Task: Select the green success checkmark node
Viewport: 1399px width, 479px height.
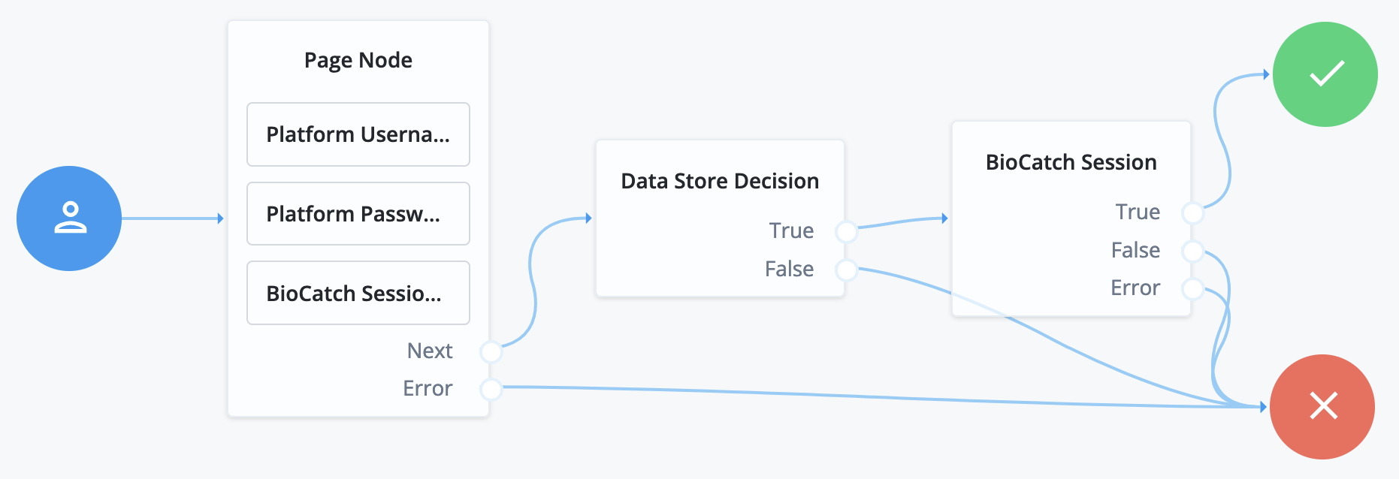Action: [1325, 74]
